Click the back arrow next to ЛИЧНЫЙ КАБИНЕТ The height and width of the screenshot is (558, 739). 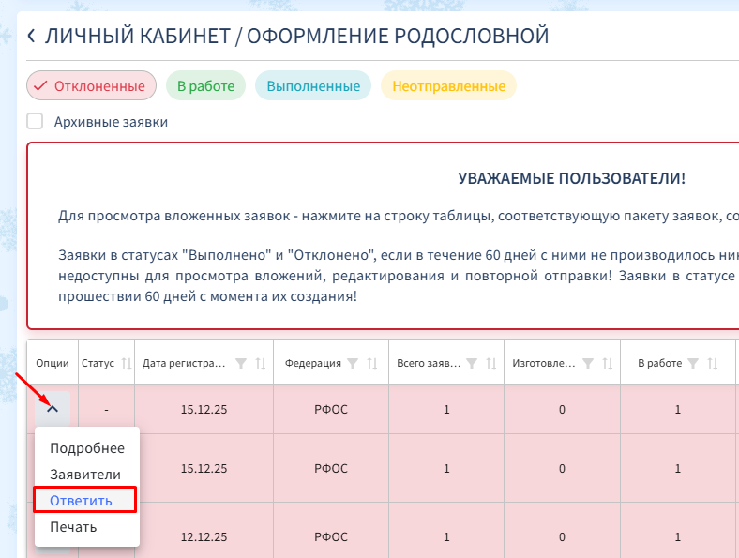pyautogui.click(x=31, y=37)
